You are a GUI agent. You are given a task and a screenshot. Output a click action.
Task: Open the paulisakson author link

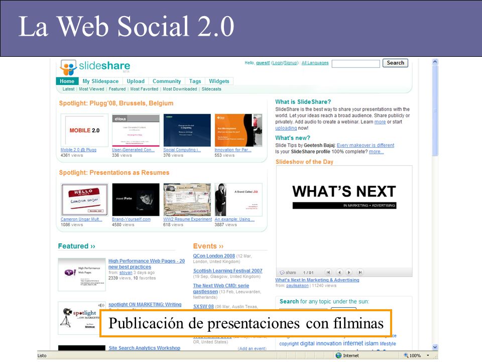(297, 286)
